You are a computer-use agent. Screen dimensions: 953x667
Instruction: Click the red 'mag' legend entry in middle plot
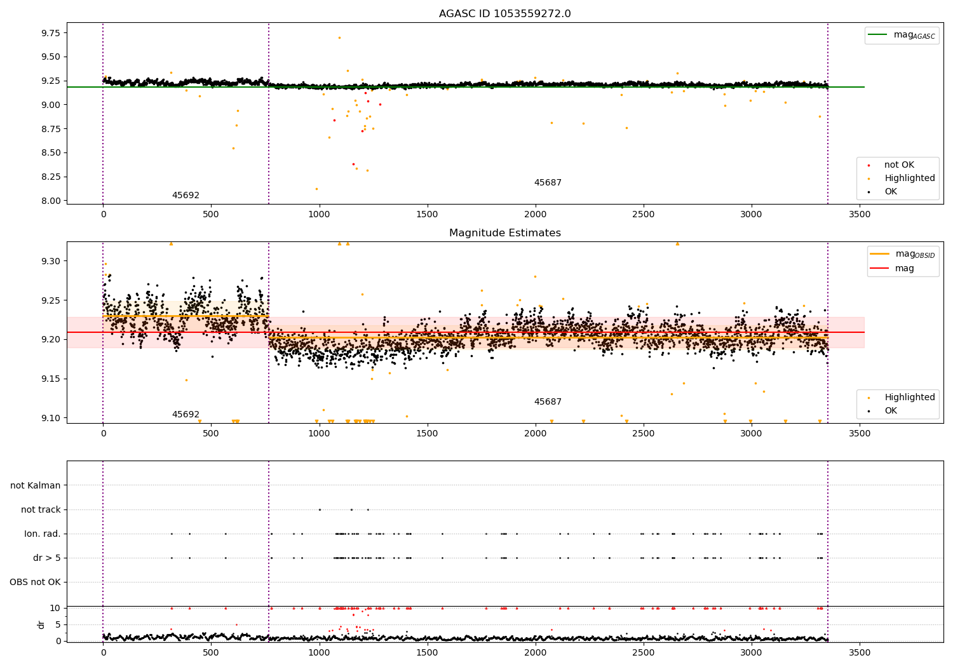point(905,269)
